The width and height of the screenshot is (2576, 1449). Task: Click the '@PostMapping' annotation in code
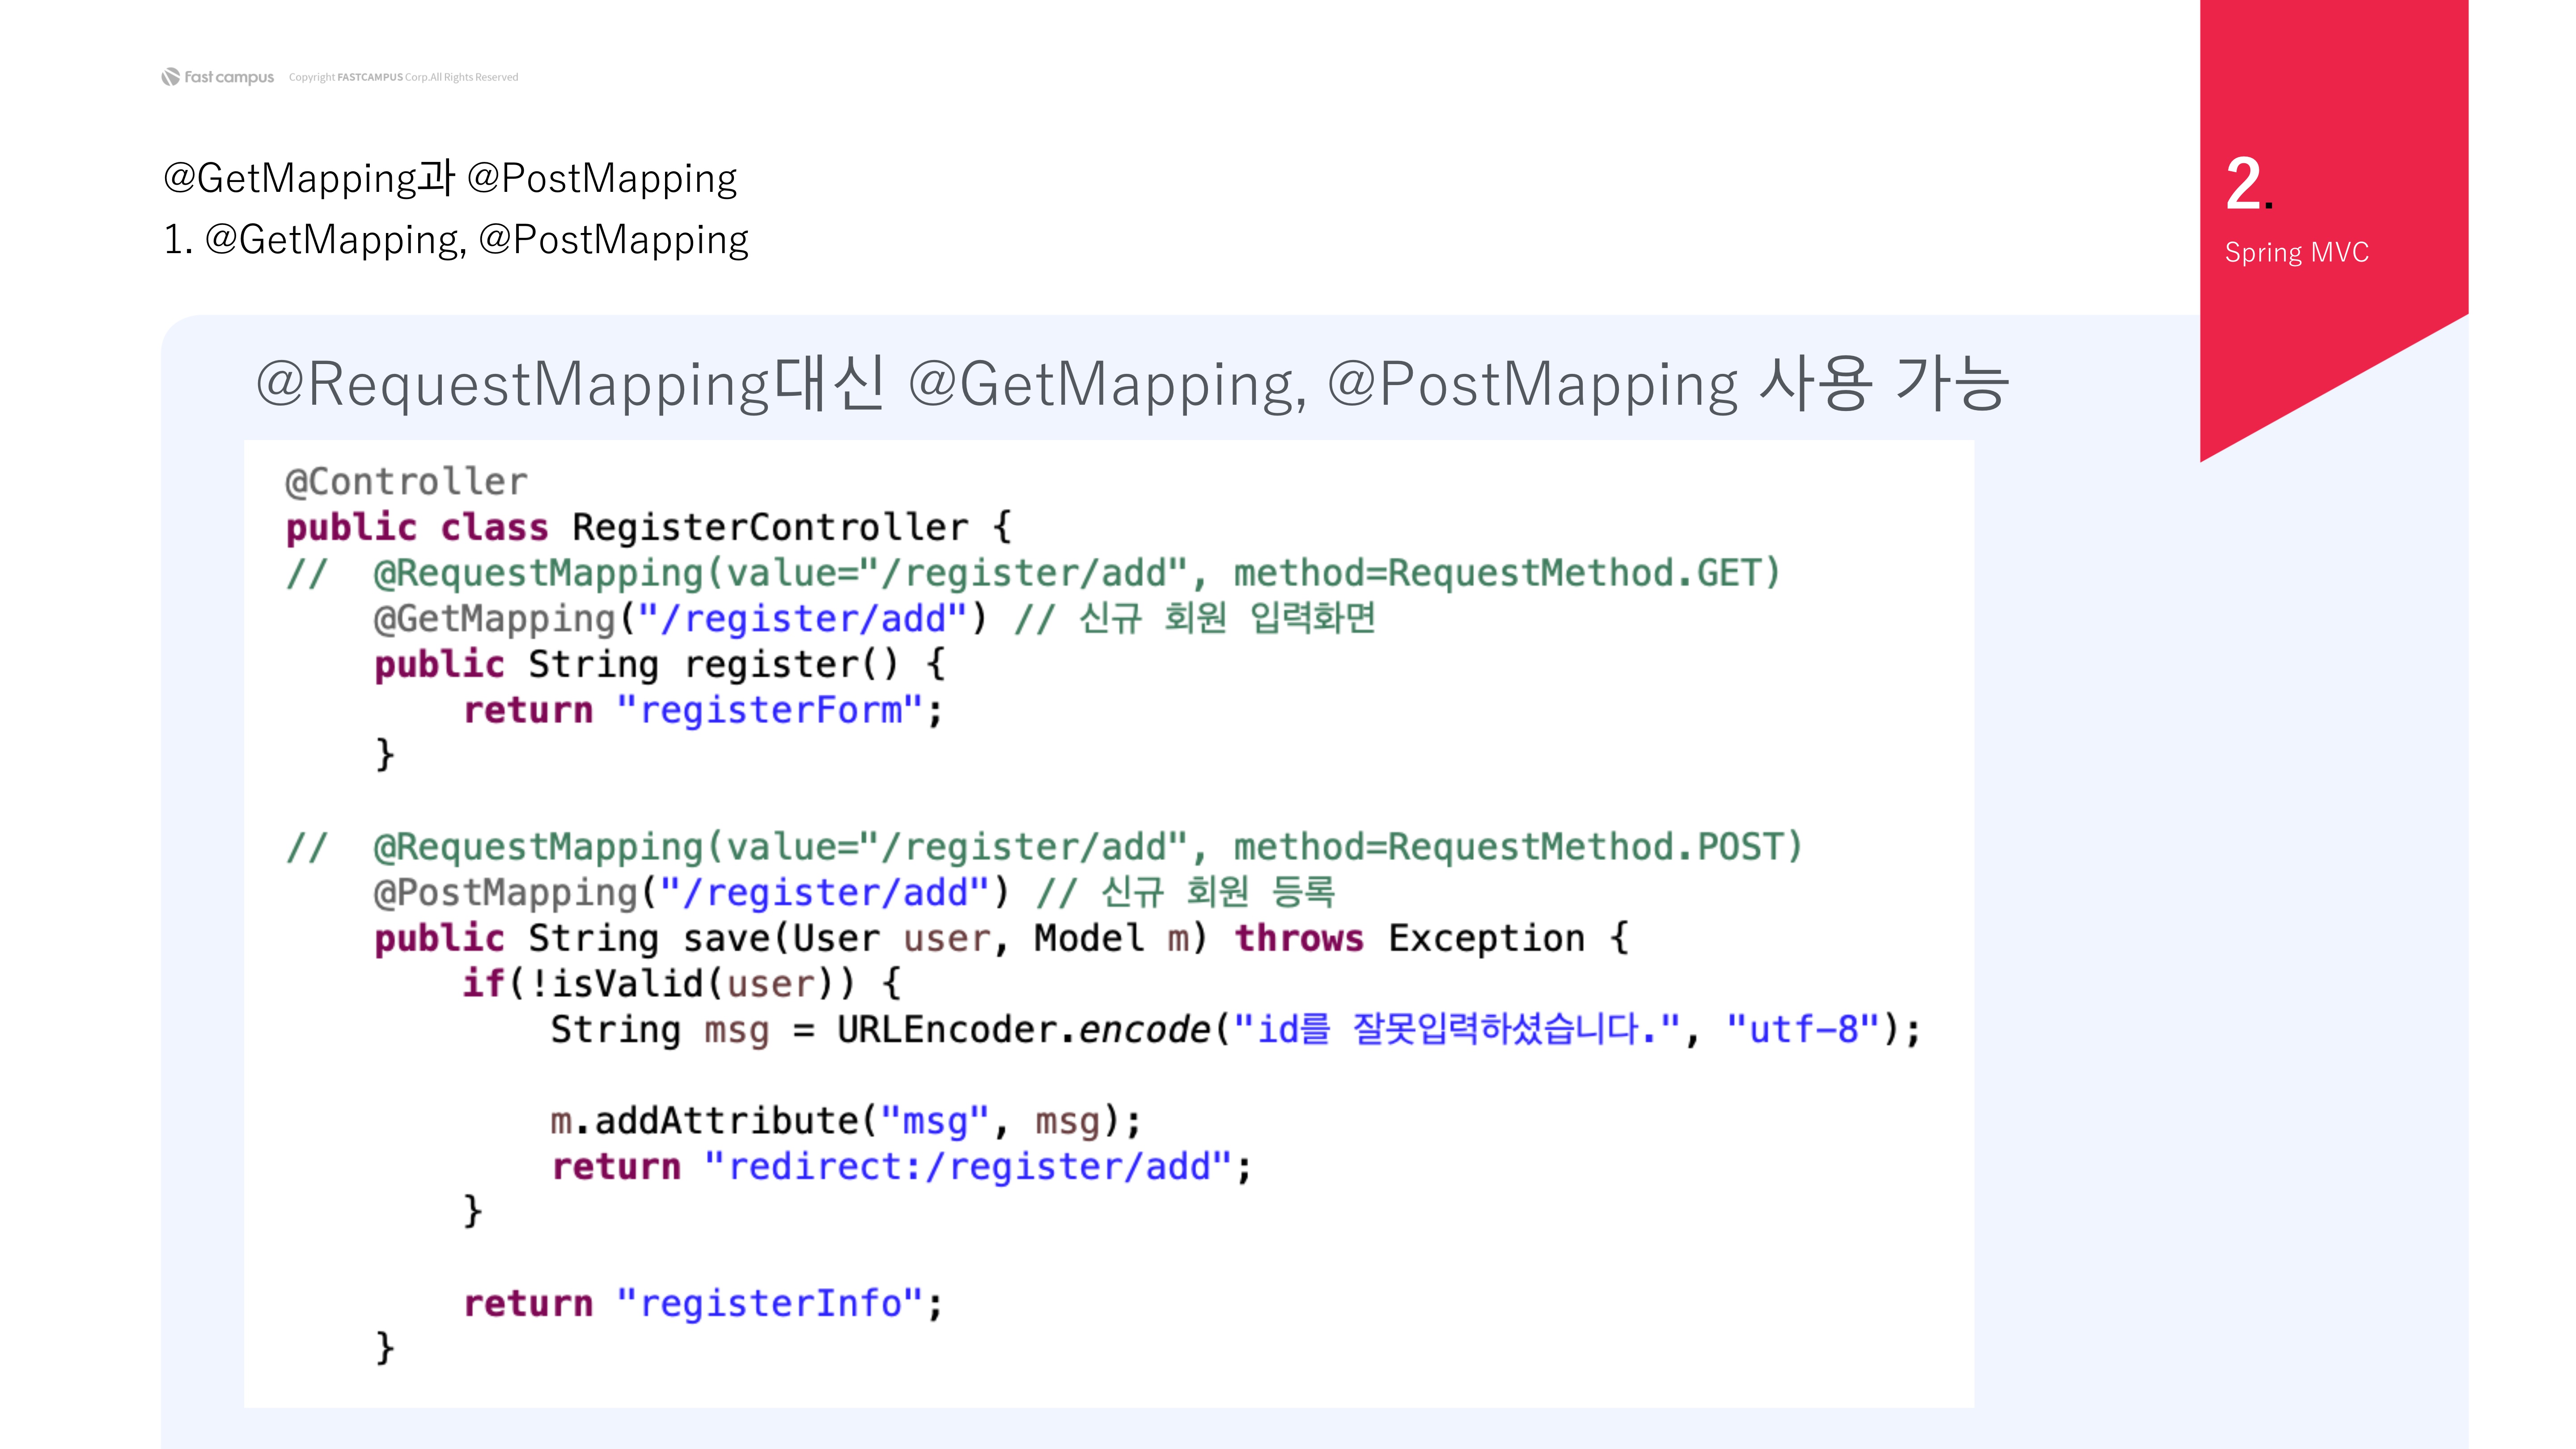(x=505, y=892)
